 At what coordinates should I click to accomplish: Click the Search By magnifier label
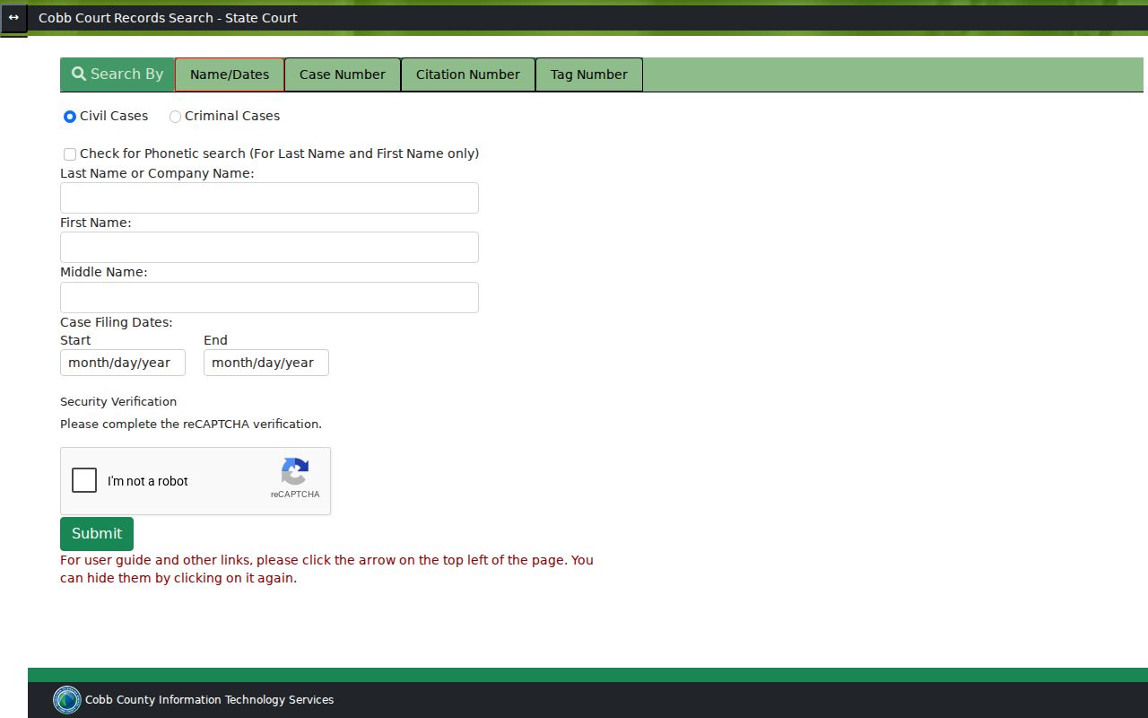[x=117, y=74]
